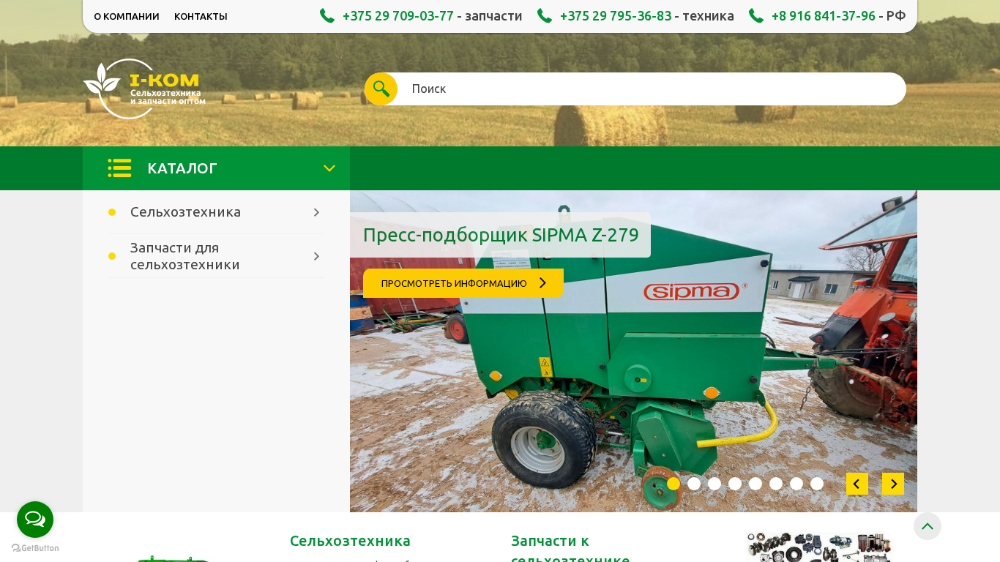Click the Пресс-подборщик SIPMA Z-279 slide title
The width and height of the screenshot is (1000, 562).
click(x=501, y=235)
